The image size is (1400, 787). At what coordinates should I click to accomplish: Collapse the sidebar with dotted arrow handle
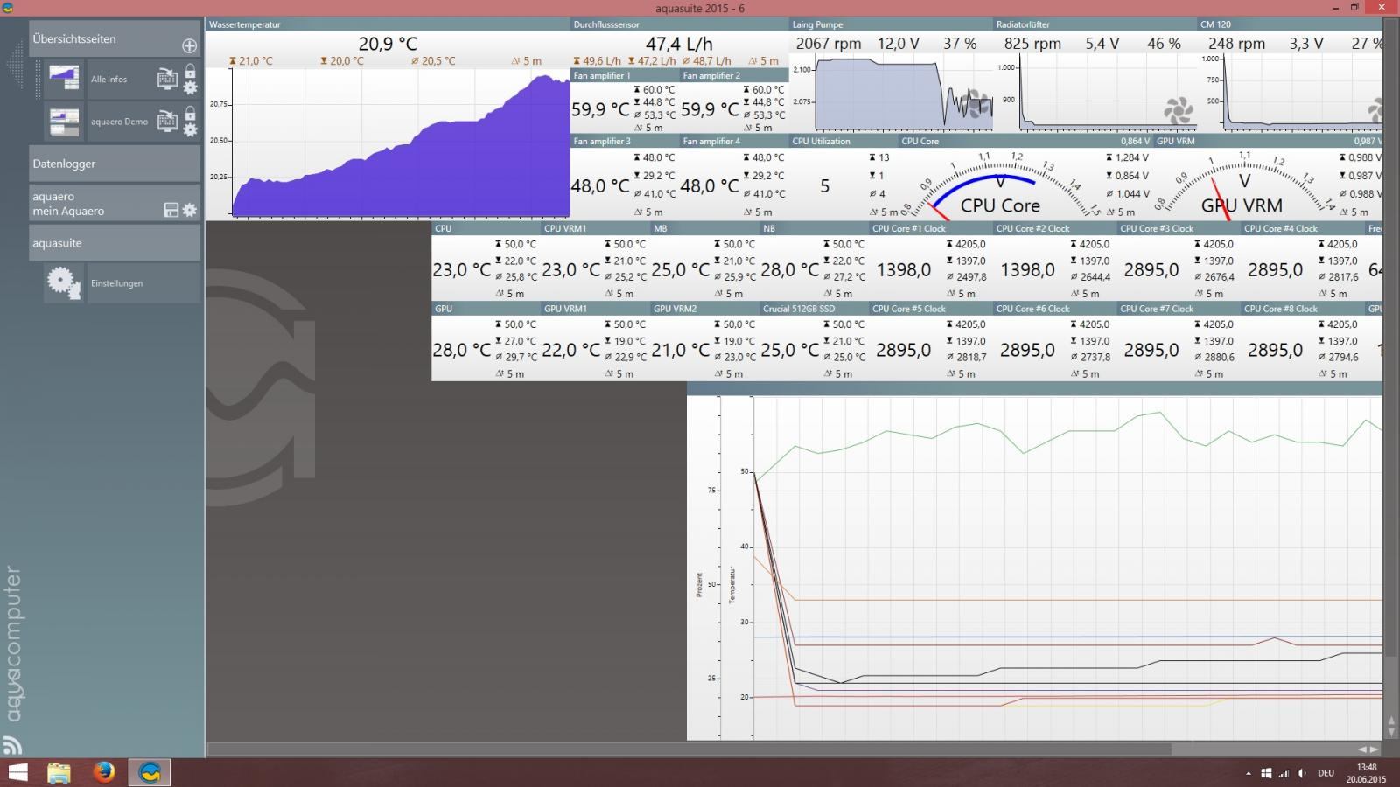[x=15, y=64]
